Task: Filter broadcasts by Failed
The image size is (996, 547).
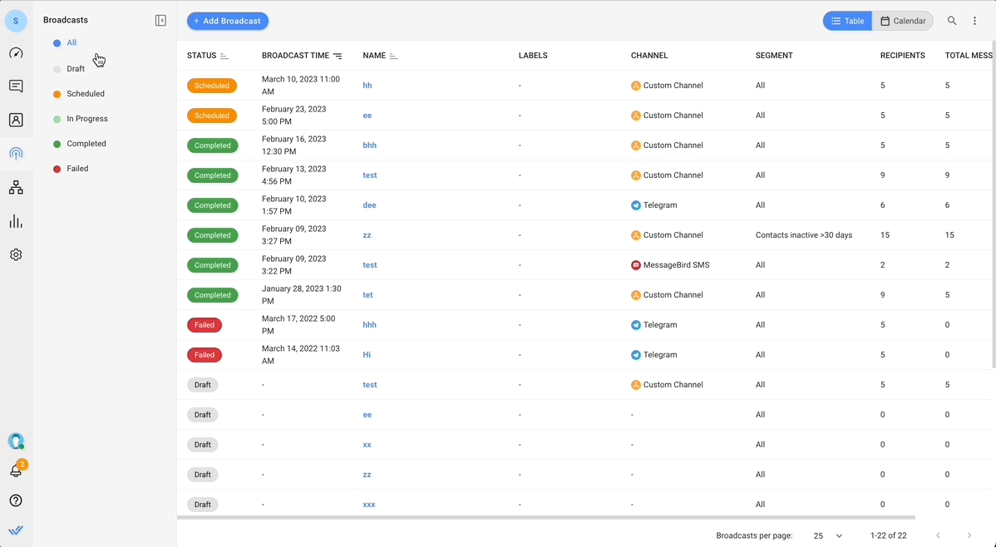Action: 77,169
